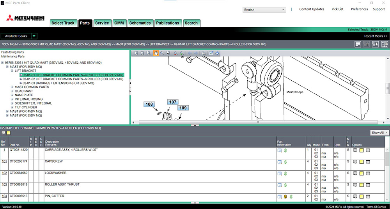390x209 pixels.
Task: Open the yellow note for ROLLER ASSY, THRUST row
Action: [362, 185]
